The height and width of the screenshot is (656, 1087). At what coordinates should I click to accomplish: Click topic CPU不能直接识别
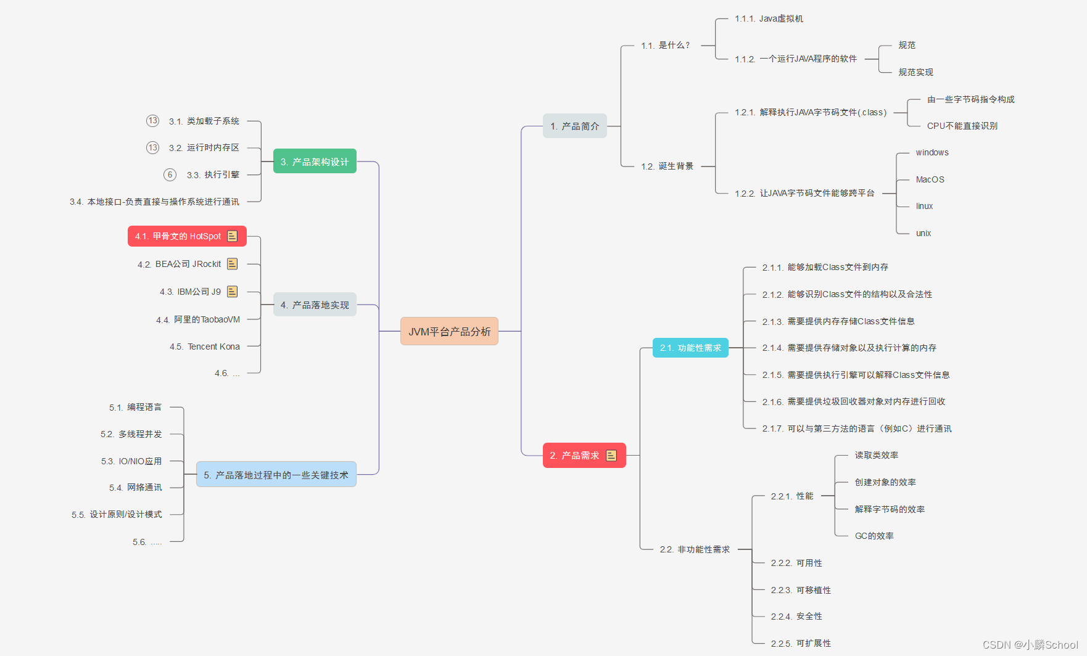(x=962, y=126)
